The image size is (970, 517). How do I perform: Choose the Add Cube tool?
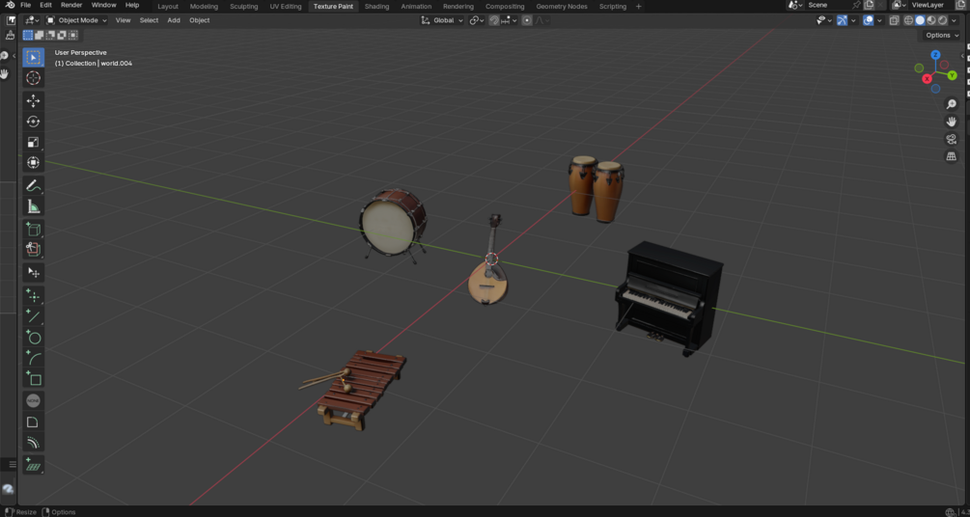click(x=34, y=230)
